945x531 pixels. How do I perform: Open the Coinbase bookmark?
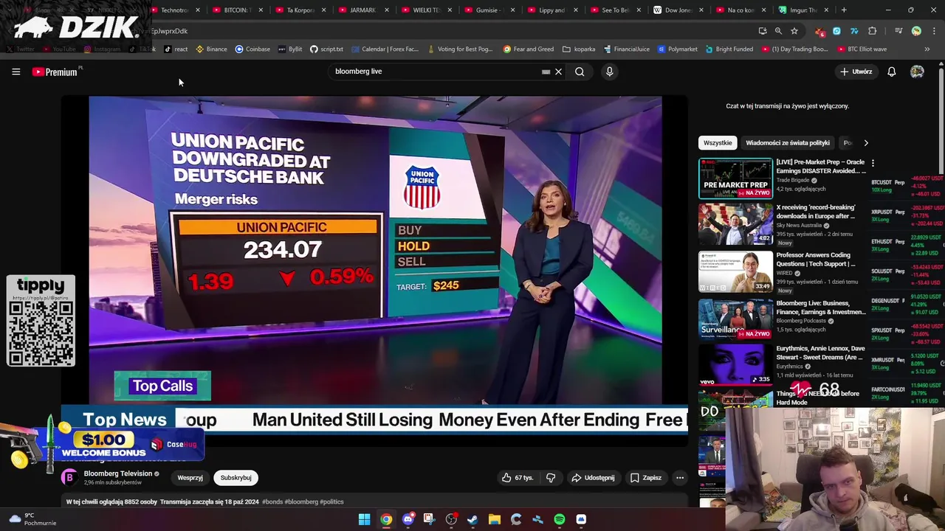coord(252,49)
